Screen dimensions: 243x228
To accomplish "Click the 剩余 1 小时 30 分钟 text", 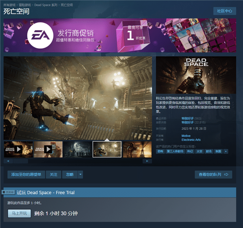I will tap(56, 213).
